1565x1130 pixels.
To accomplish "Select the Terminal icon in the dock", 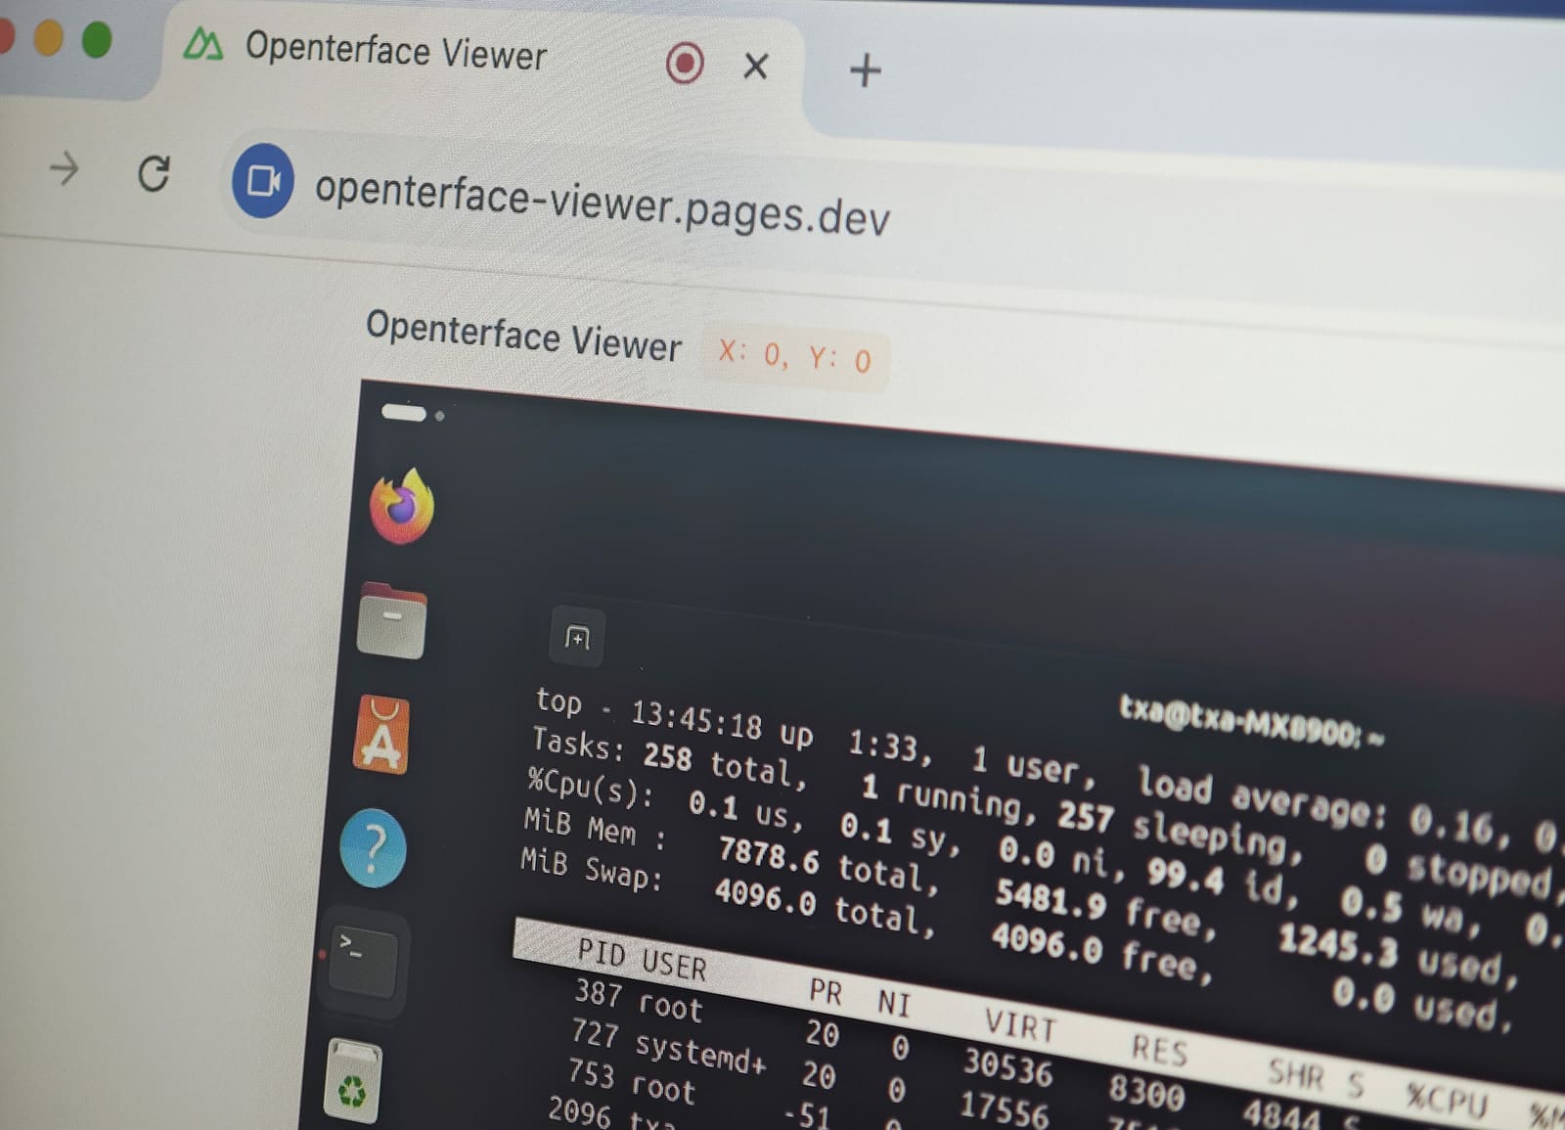I will [362, 961].
